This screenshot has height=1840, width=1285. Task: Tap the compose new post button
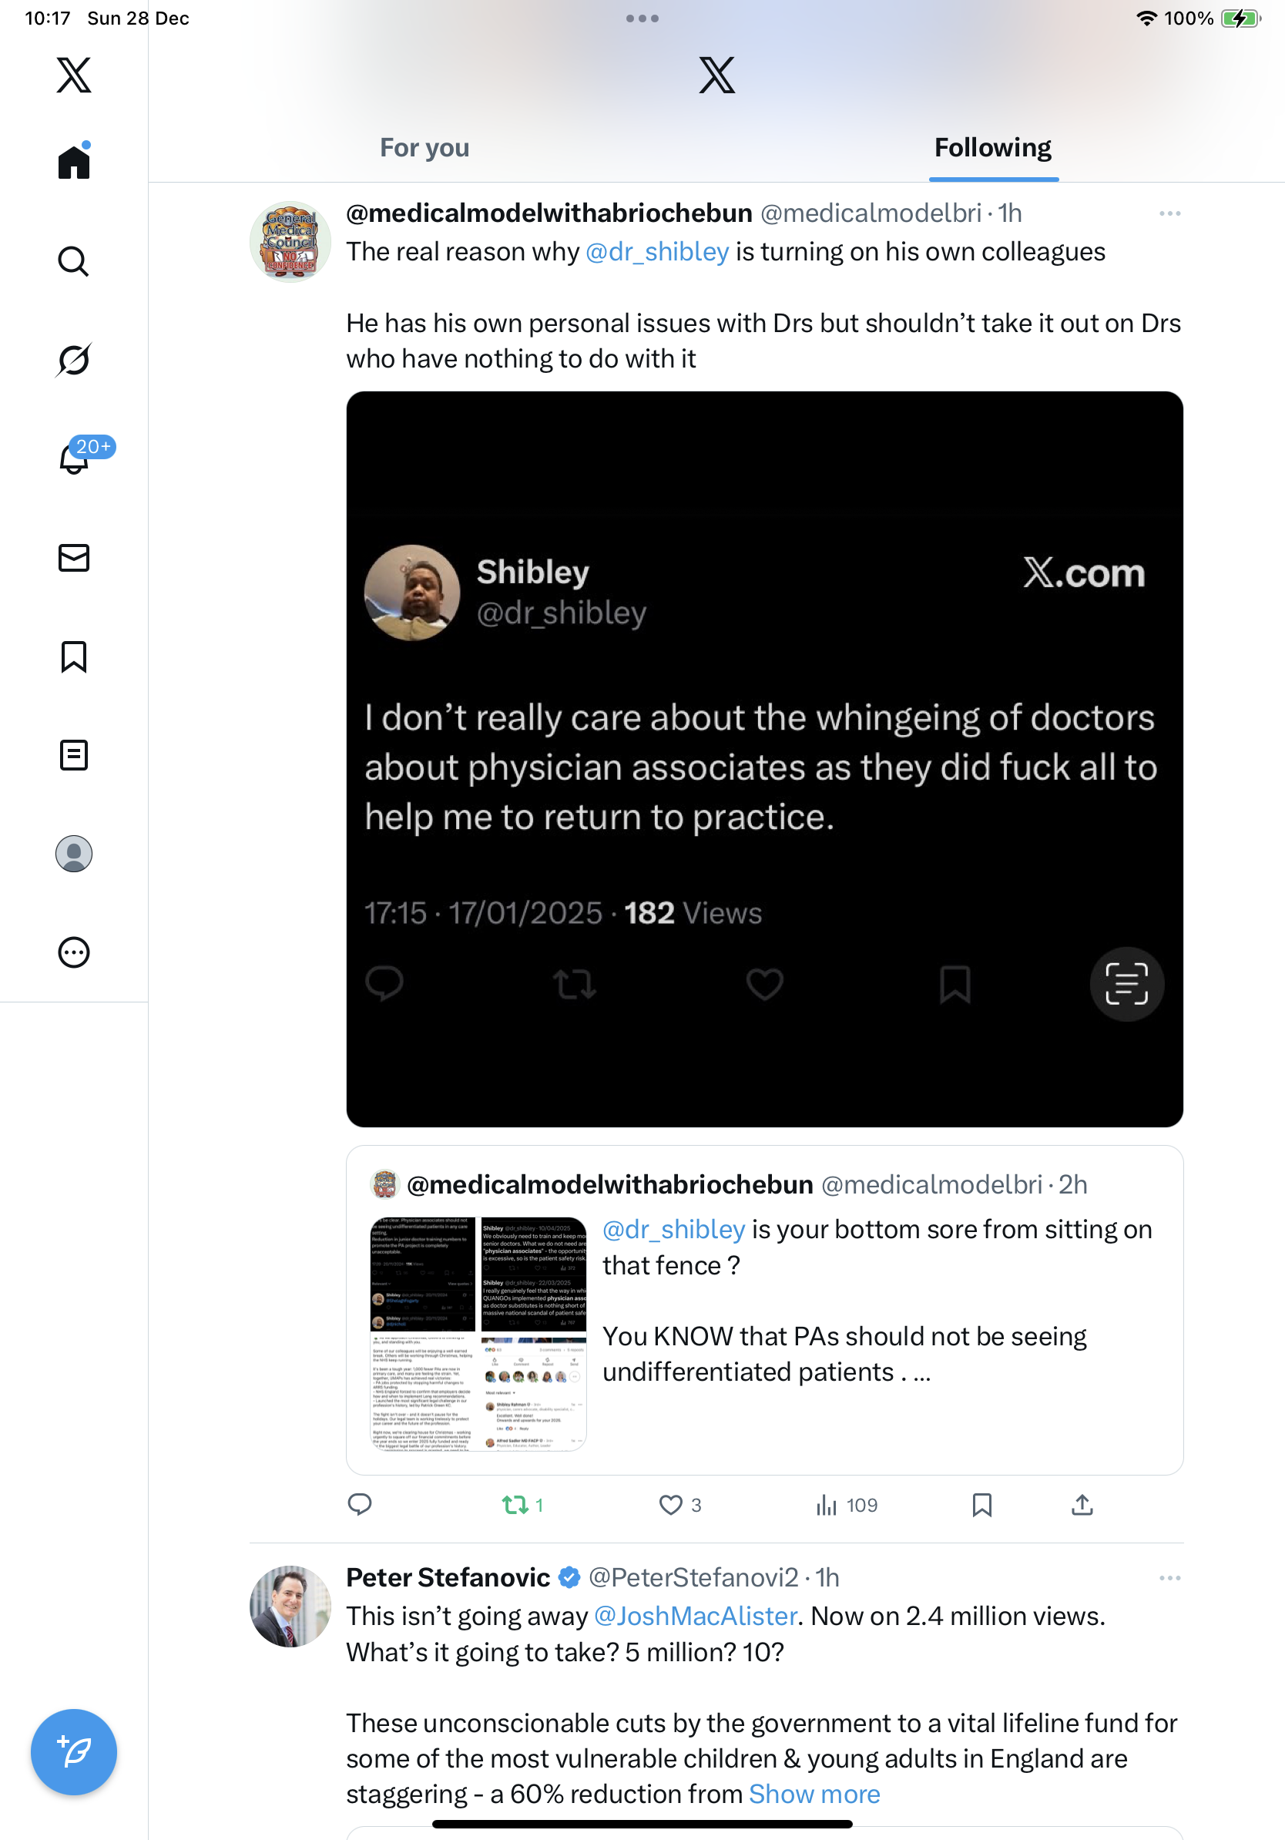click(x=74, y=1752)
